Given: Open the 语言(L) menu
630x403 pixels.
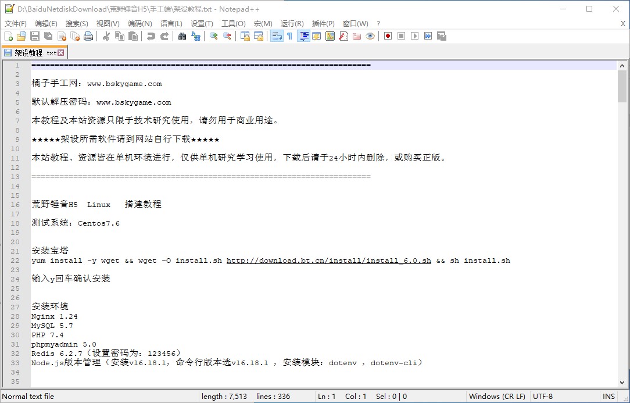Looking at the screenshot, I should 171,24.
